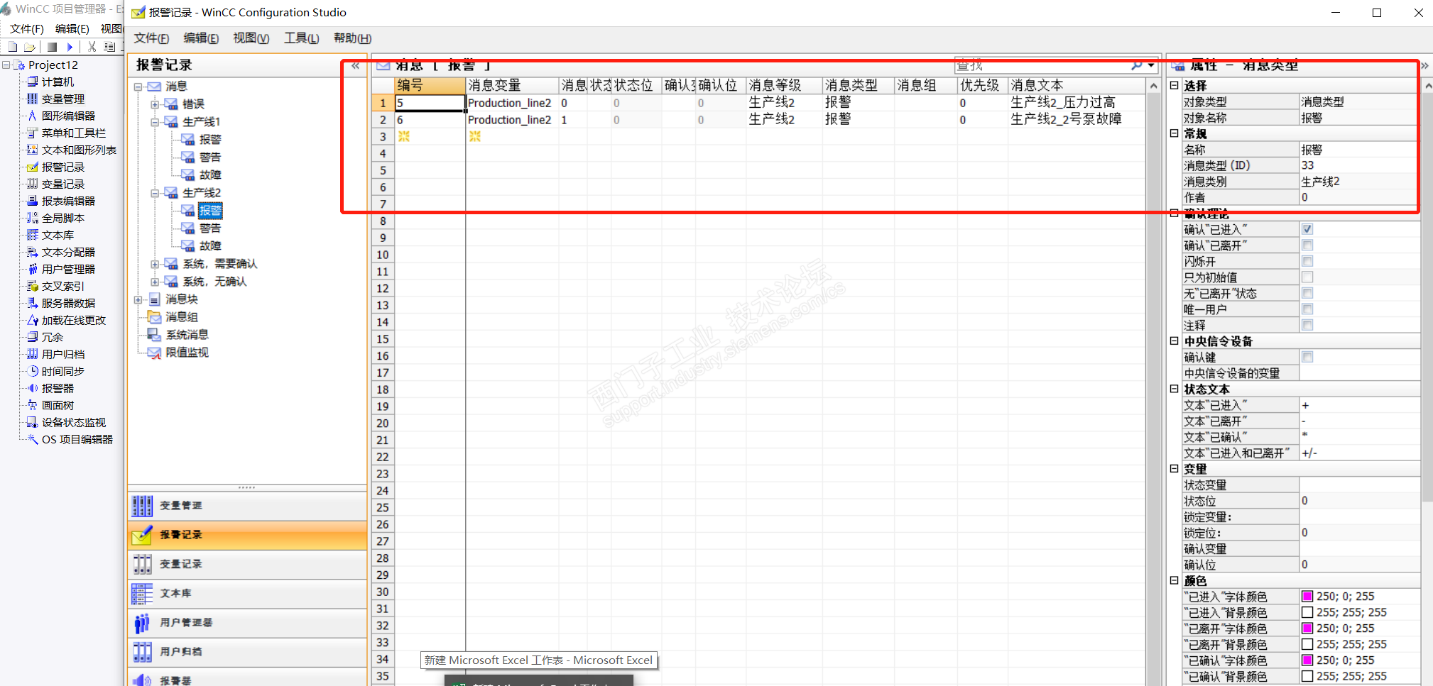Pick the "已离开"字体颜色 magenta swatch
1433x686 pixels.
pyautogui.click(x=1307, y=629)
